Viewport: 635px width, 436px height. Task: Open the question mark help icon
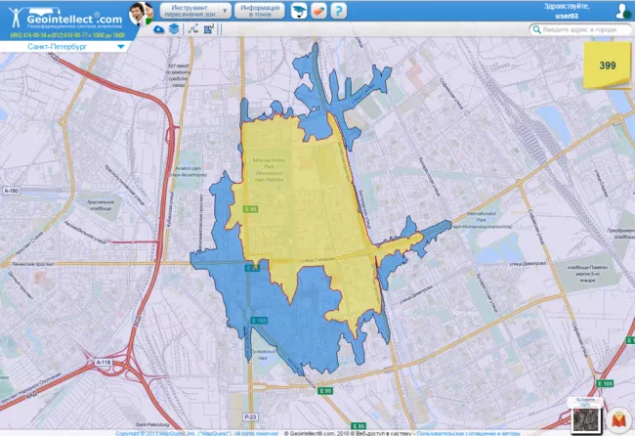click(x=338, y=11)
